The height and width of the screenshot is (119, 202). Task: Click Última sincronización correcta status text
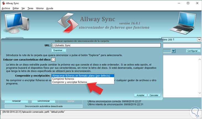pyautogui.click(x=114, y=101)
